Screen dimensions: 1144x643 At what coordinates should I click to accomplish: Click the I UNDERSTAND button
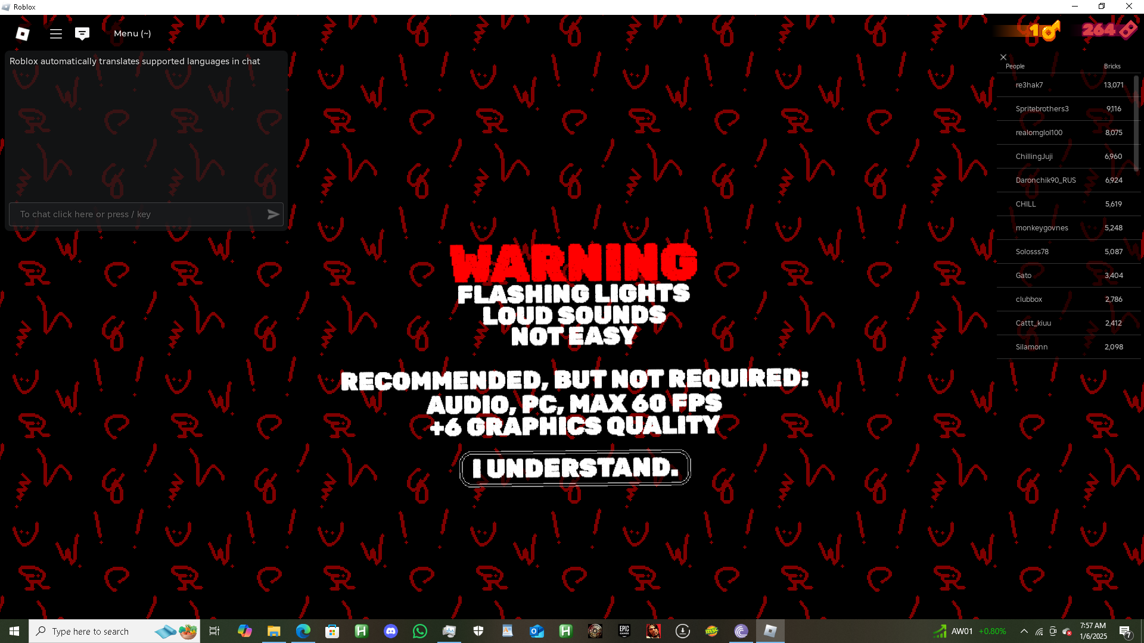tap(575, 468)
